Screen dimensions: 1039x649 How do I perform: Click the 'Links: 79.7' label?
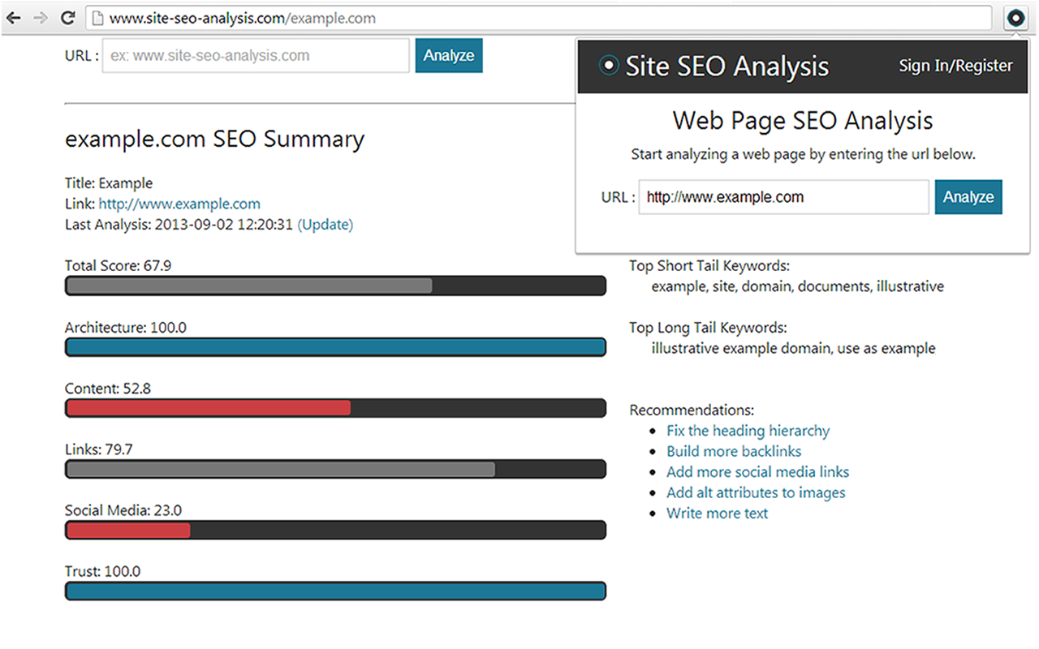(98, 449)
